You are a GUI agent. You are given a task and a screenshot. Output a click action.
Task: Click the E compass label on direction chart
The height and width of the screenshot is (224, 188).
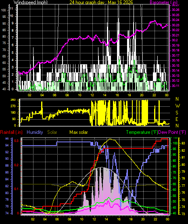tap(177, 119)
